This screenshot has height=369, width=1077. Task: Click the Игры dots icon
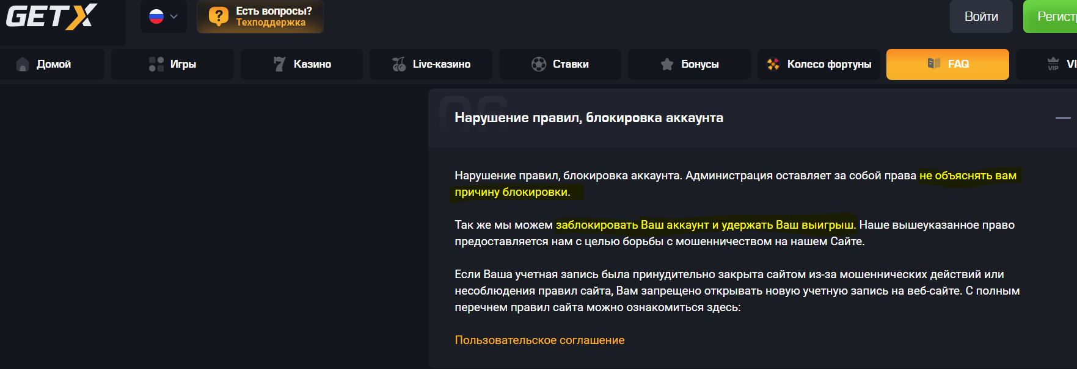tap(156, 64)
